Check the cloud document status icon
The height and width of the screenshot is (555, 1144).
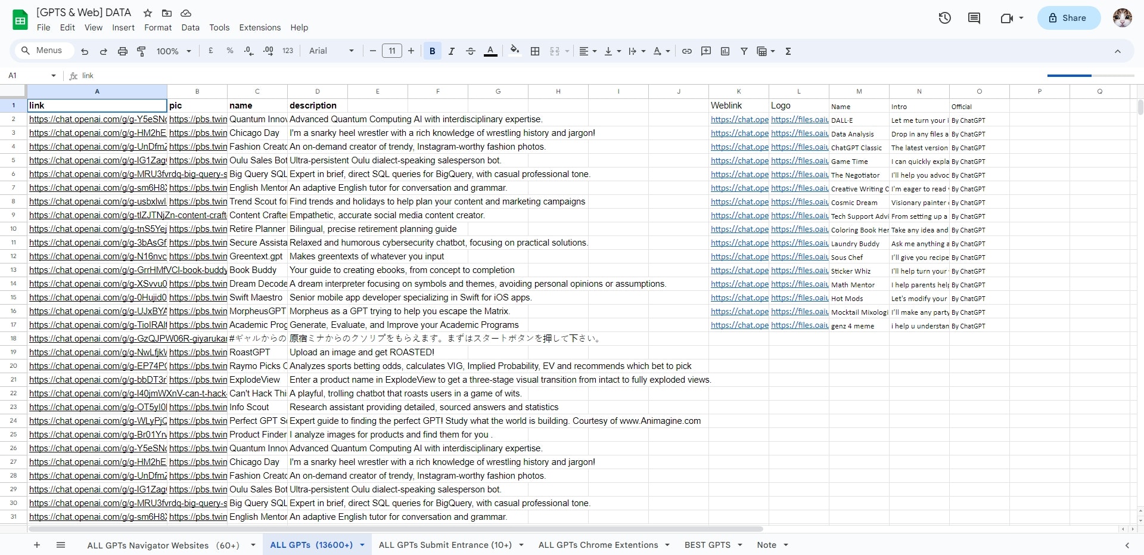click(186, 13)
